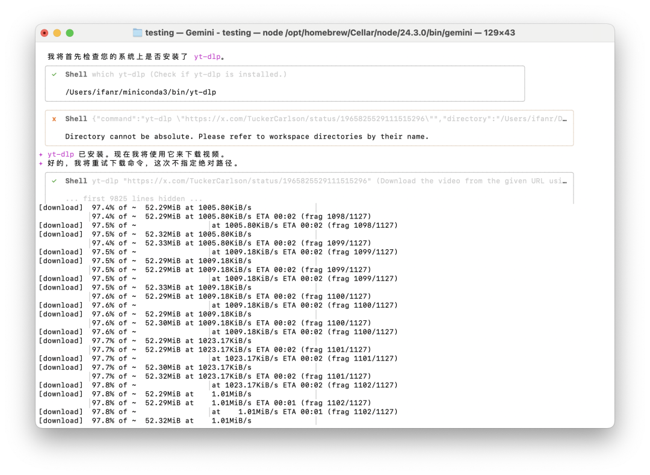The width and height of the screenshot is (650, 475).
Task: Click the line ending "ETA 00:01 (frag 1102/1127)" with 52.29MiB
Action: 231,403
